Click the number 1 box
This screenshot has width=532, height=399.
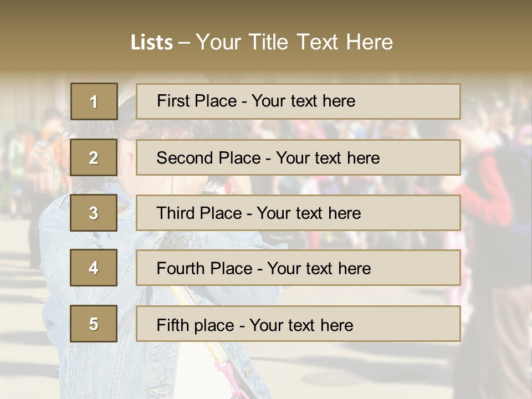pyautogui.click(x=94, y=101)
